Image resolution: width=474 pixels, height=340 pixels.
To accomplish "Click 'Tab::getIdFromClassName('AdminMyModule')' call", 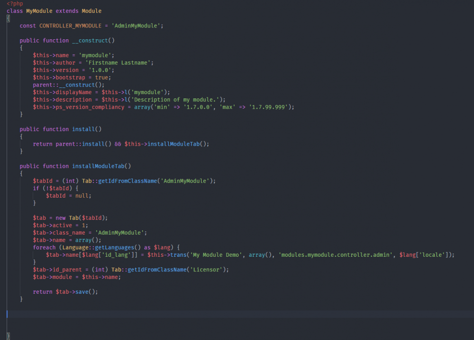I will (147, 181).
